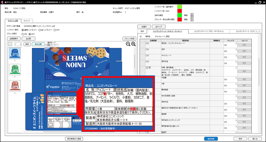This screenshot has width=266, height=142.
Task: Open the 全体 tab
Action: [x=142, y=31]
